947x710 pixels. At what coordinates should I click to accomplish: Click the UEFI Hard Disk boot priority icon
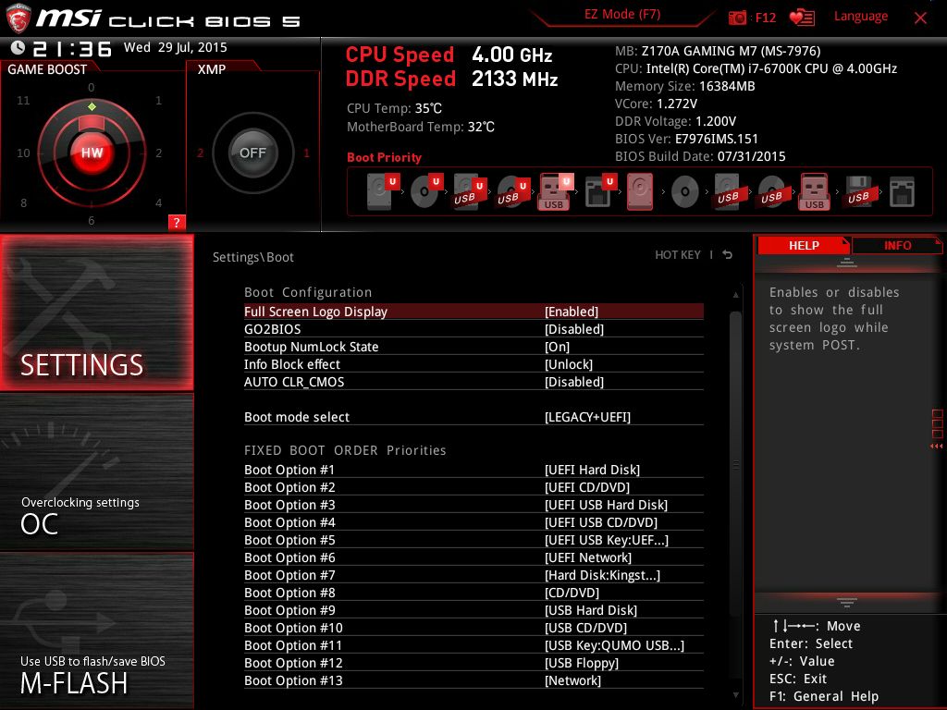click(x=382, y=191)
